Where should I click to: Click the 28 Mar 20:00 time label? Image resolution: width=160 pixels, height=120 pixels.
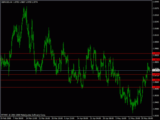click(57, 118)
